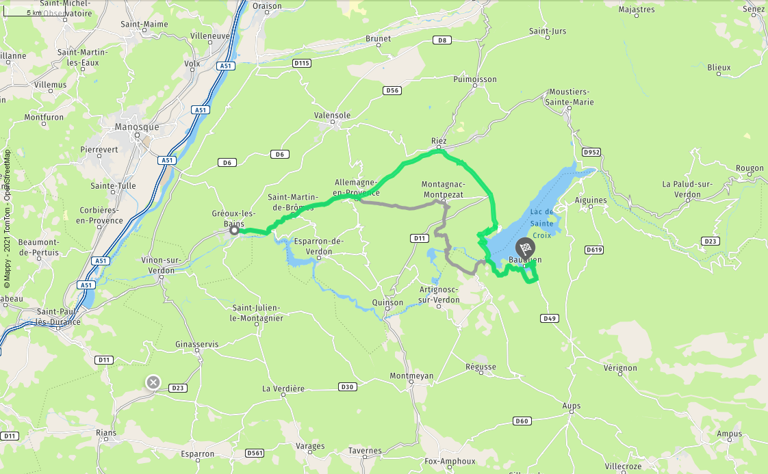Click the Moustiers-Sainte-Marie town label
Viewport: 768px width, 474px height.
[569, 97]
